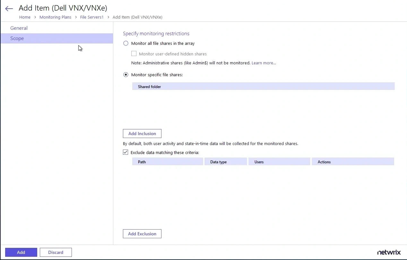Select Monitor specific file shares radio button
This screenshot has height=260, width=407.
126,75
